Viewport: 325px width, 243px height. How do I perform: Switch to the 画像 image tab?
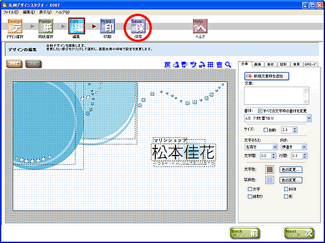point(257,64)
